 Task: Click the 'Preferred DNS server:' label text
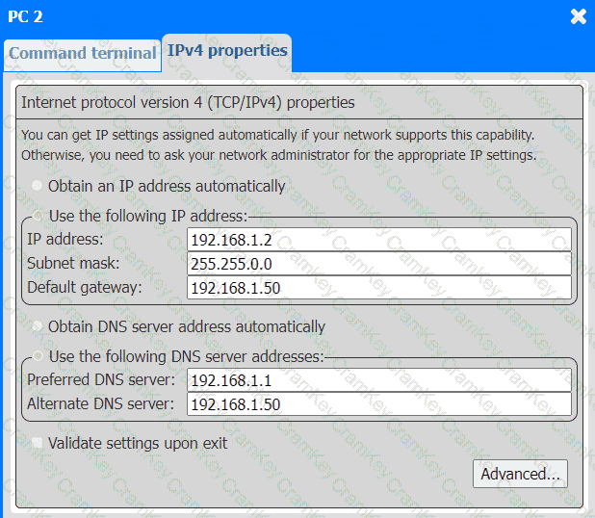102,379
